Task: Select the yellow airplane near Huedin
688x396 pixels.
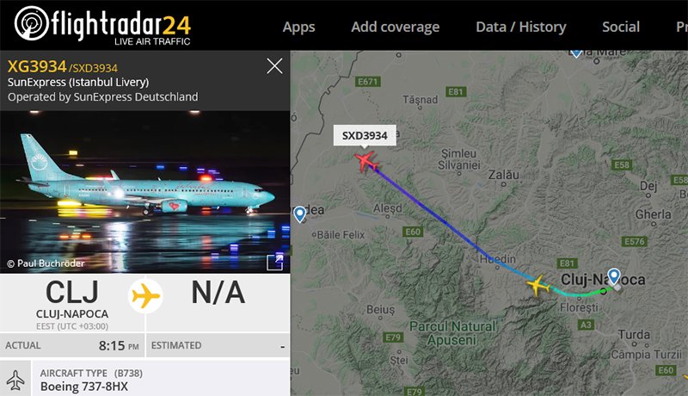Action: click(537, 286)
